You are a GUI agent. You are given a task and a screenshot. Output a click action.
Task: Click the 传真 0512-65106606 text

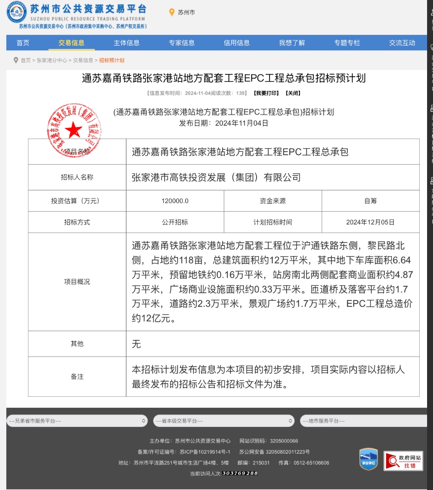point(304,463)
